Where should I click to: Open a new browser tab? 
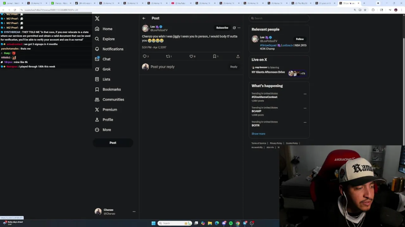tap(364, 3)
